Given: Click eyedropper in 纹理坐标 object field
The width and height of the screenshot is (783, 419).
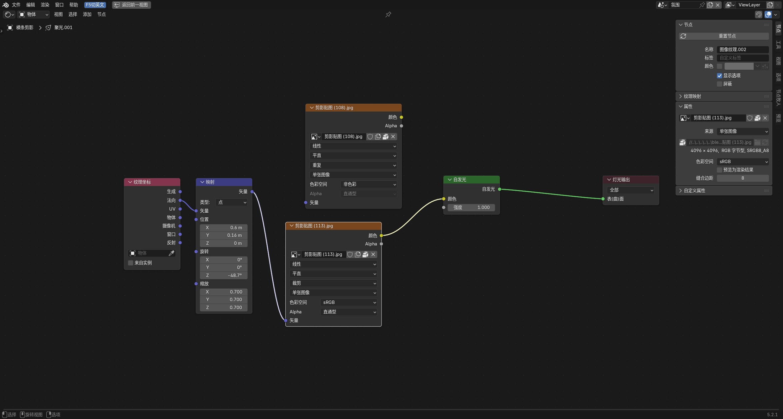Looking at the screenshot, I should coord(171,253).
